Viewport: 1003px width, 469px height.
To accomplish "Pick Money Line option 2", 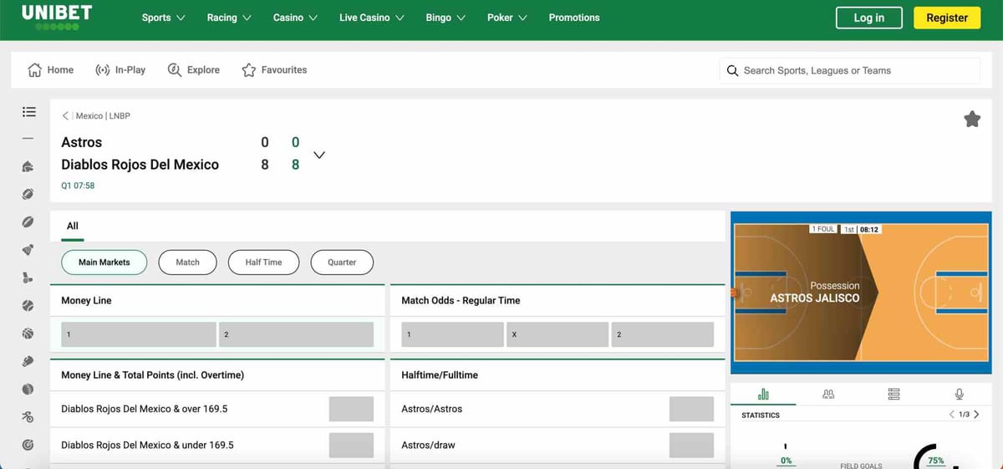I will (x=296, y=334).
